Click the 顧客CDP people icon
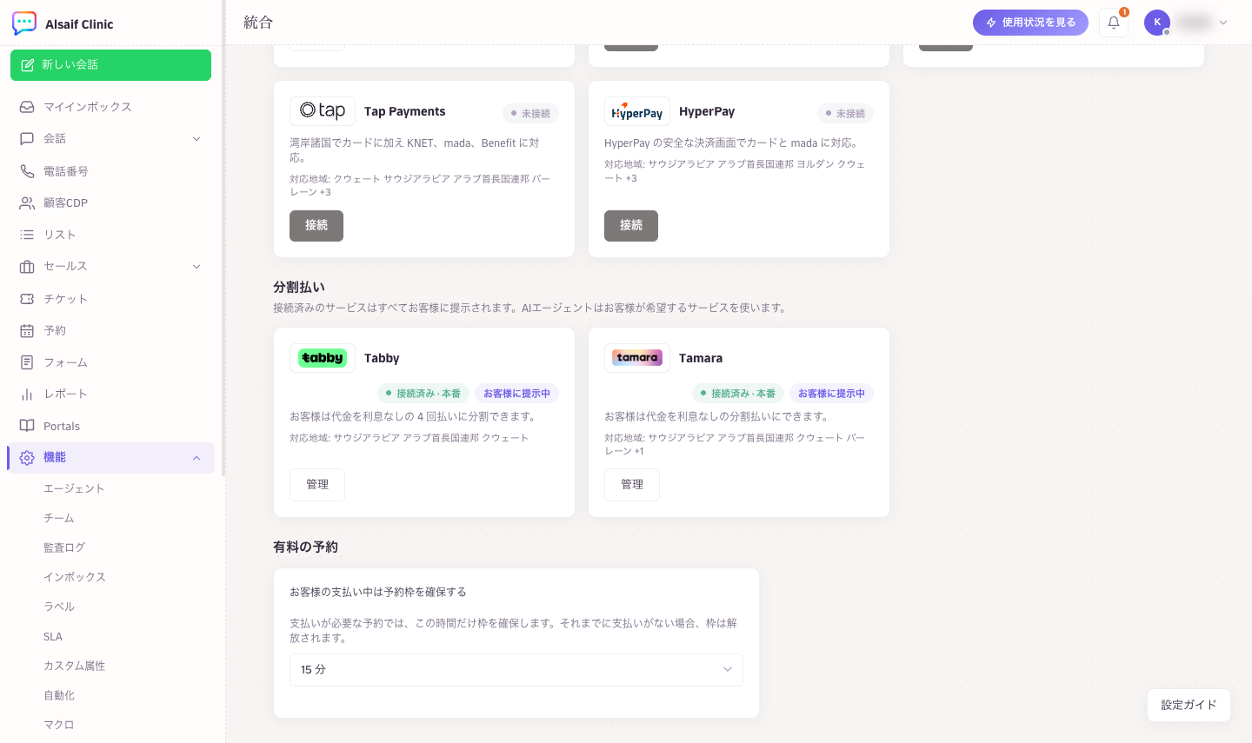 (x=27, y=202)
